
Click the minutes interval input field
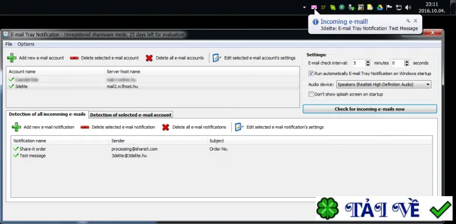click(x=359, y=63)
